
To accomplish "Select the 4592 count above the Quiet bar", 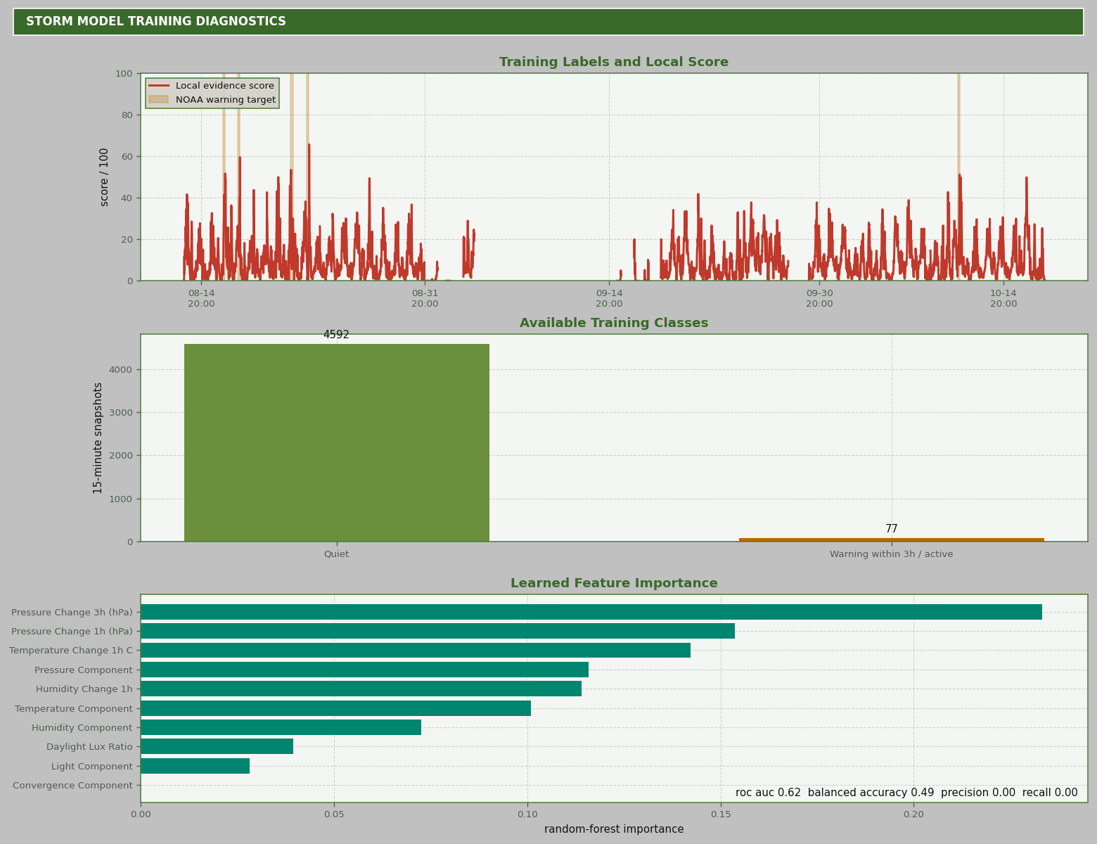I will coord(336,335).
